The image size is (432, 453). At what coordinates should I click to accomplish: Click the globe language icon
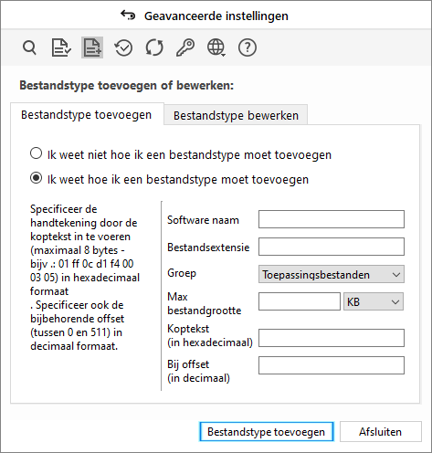tap(216, 47)
